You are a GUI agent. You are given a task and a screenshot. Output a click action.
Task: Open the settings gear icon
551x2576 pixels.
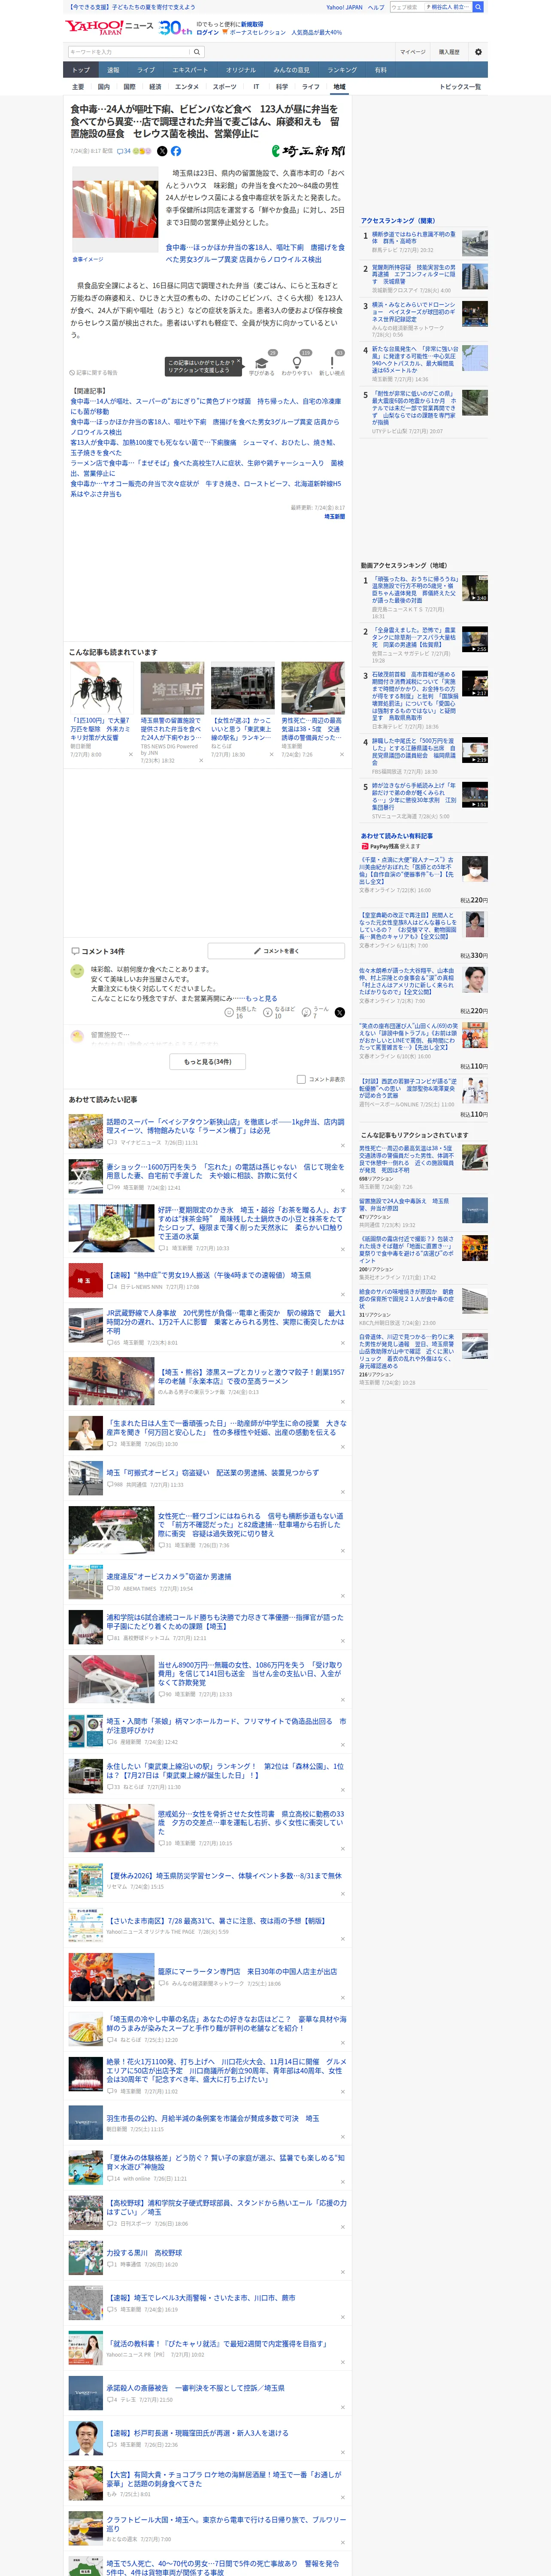[x=478, y=52]
